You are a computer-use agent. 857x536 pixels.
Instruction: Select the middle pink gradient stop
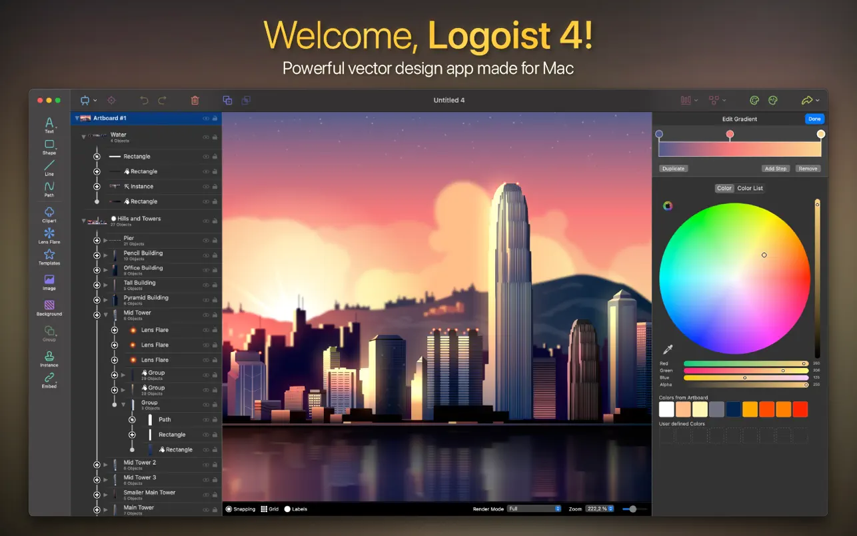coord(730,134)
